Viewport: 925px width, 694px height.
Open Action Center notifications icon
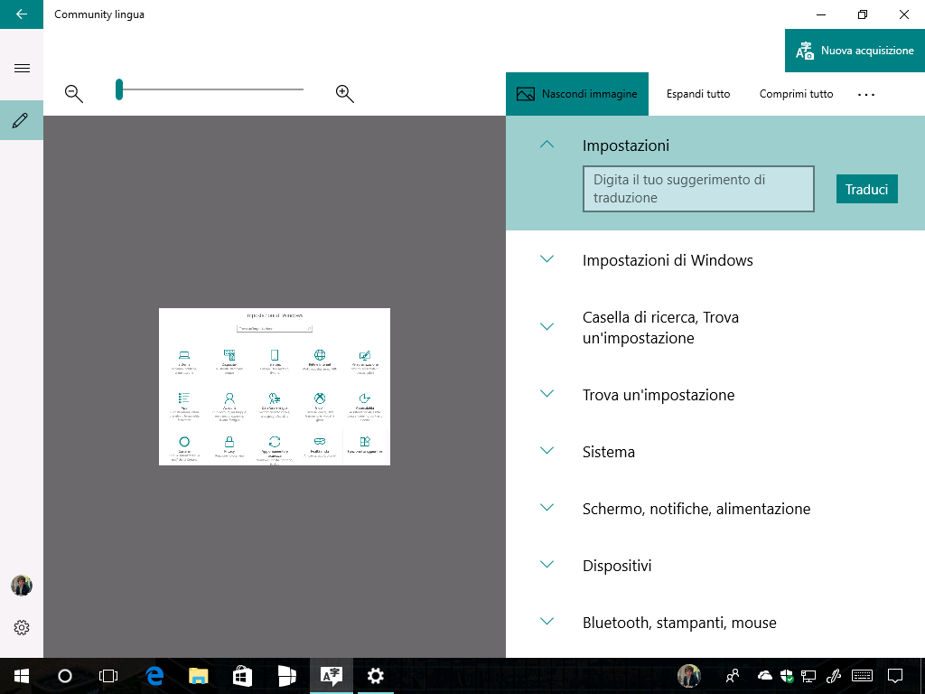[x=895, y=676]
